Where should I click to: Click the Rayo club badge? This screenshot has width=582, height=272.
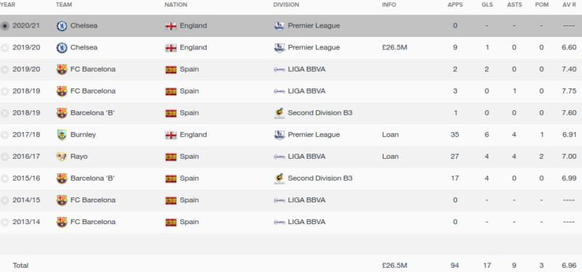pyautogui.click(x=62, y=157)
